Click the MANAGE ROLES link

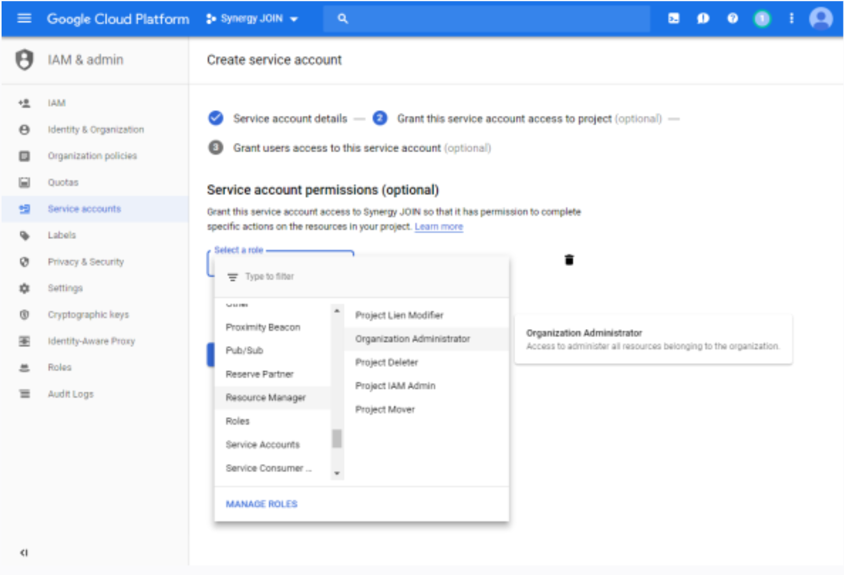pos(261,504)
